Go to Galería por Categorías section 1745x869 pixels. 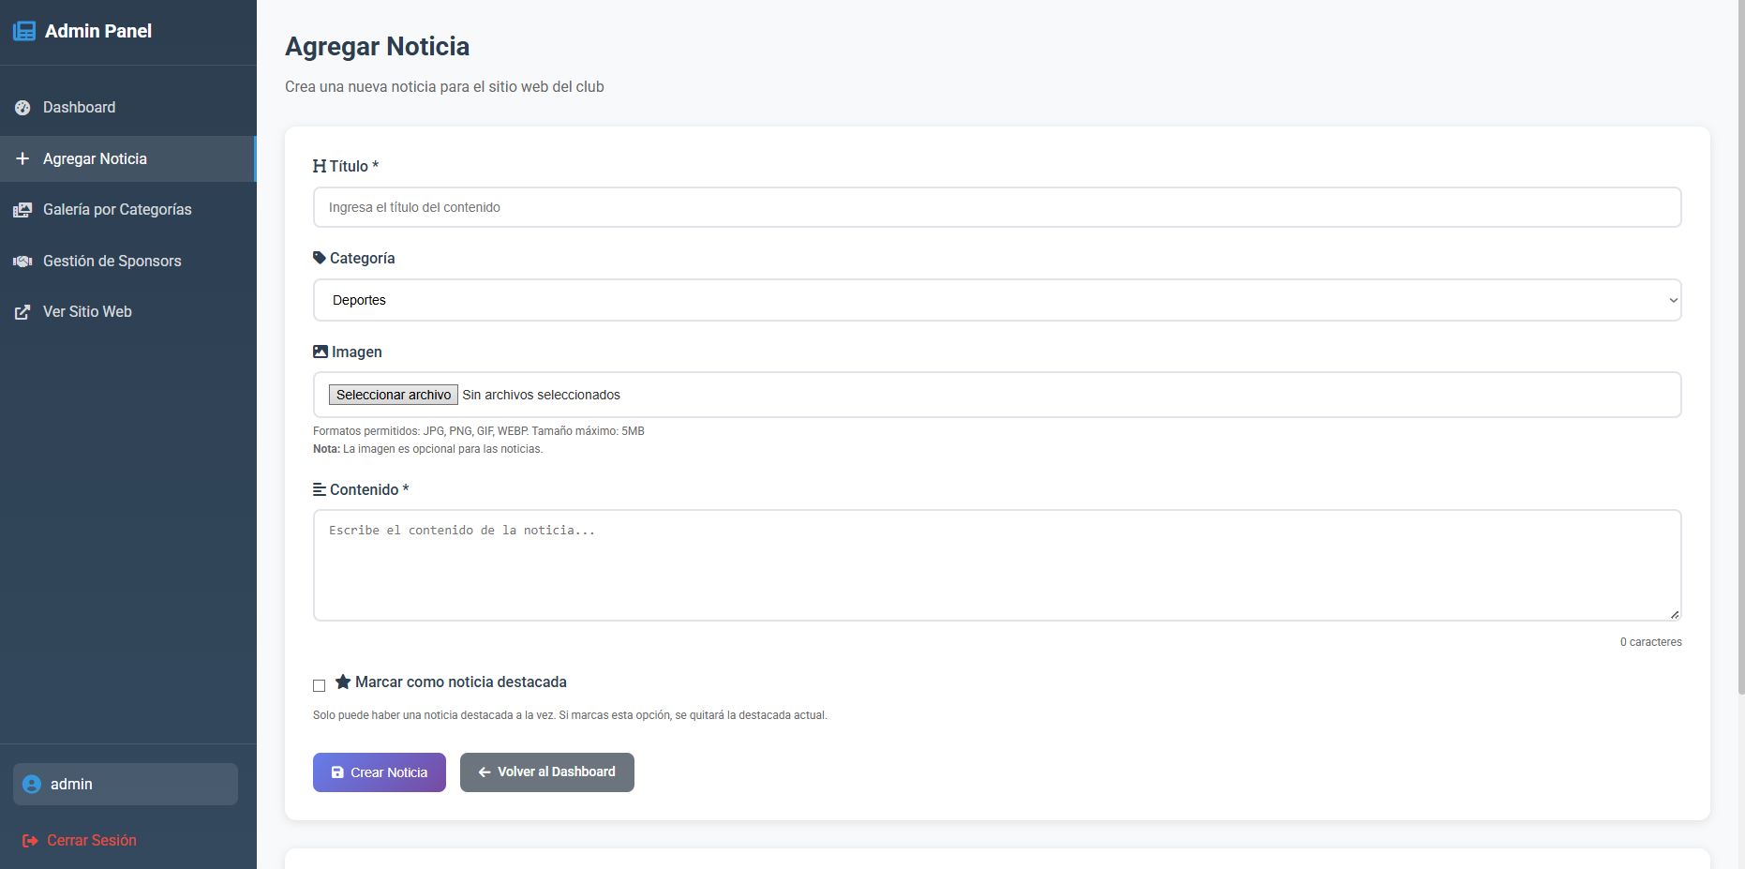point(117,210)
